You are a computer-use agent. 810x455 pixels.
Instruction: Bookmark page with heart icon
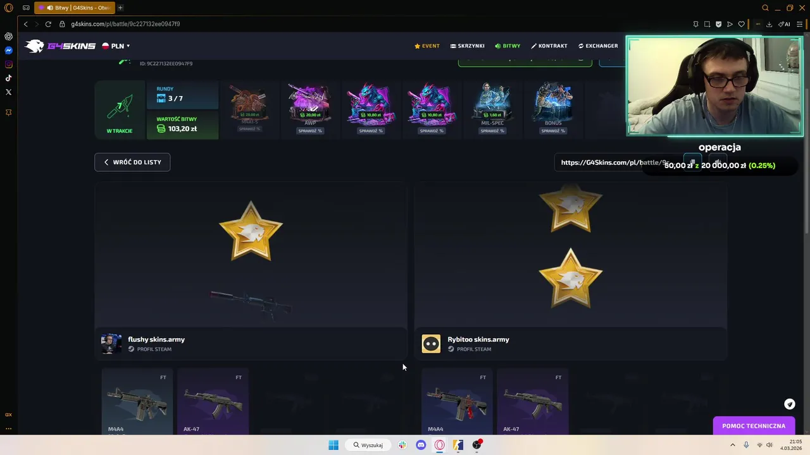741,24
